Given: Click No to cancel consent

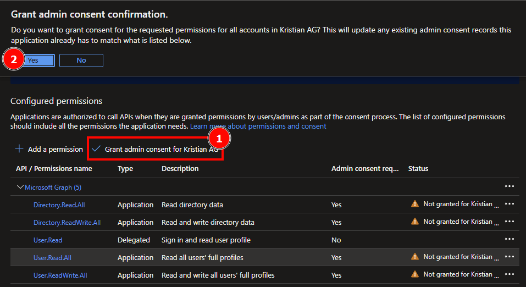Looking at the screenshot, I should point(81,60).
